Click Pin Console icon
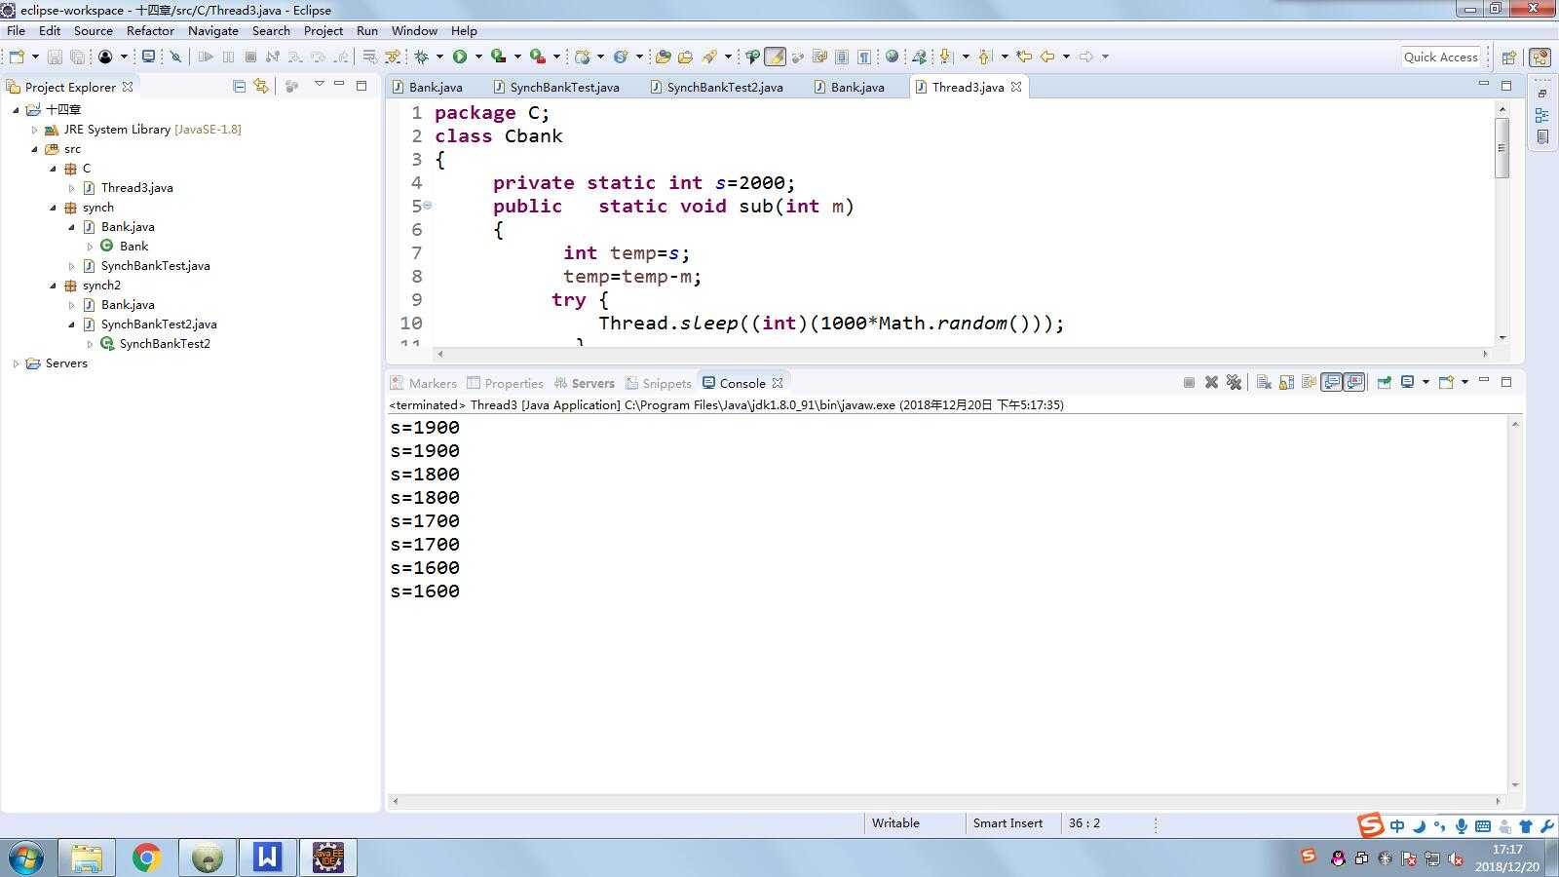The height and width of the screenshot is (877, 1559). click(x=1384, y=382)
